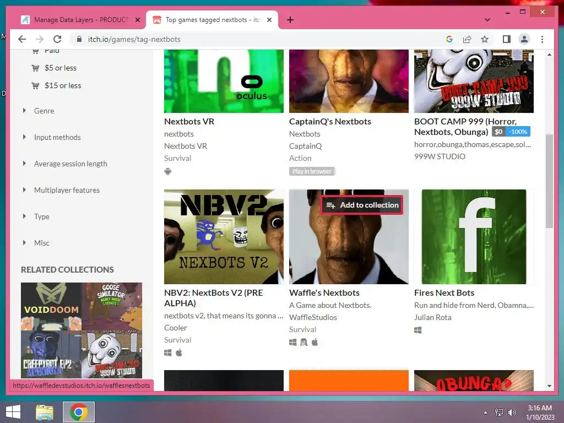Open the Nextbots VR game title

tap(189, 122)
